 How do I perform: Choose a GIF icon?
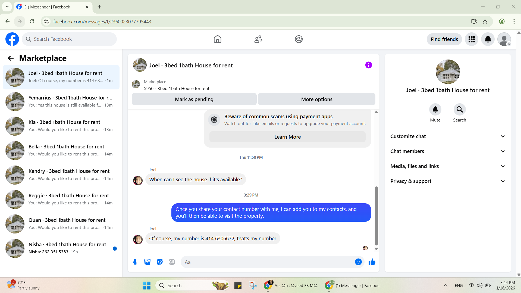(x=172, y=262)
